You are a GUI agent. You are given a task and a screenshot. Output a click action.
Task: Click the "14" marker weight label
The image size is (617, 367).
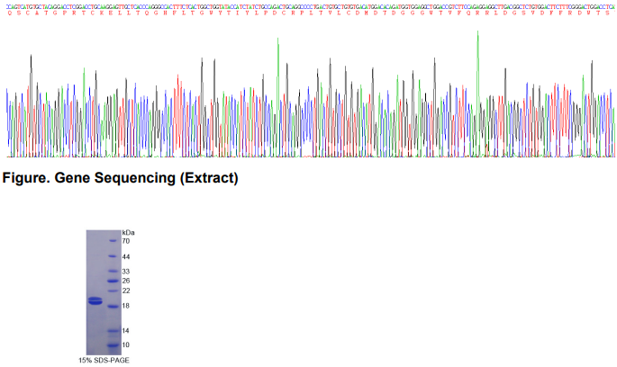point(125,331)
